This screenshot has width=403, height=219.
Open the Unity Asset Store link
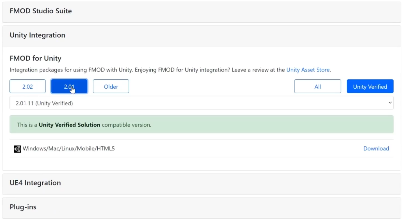(308, 70)
